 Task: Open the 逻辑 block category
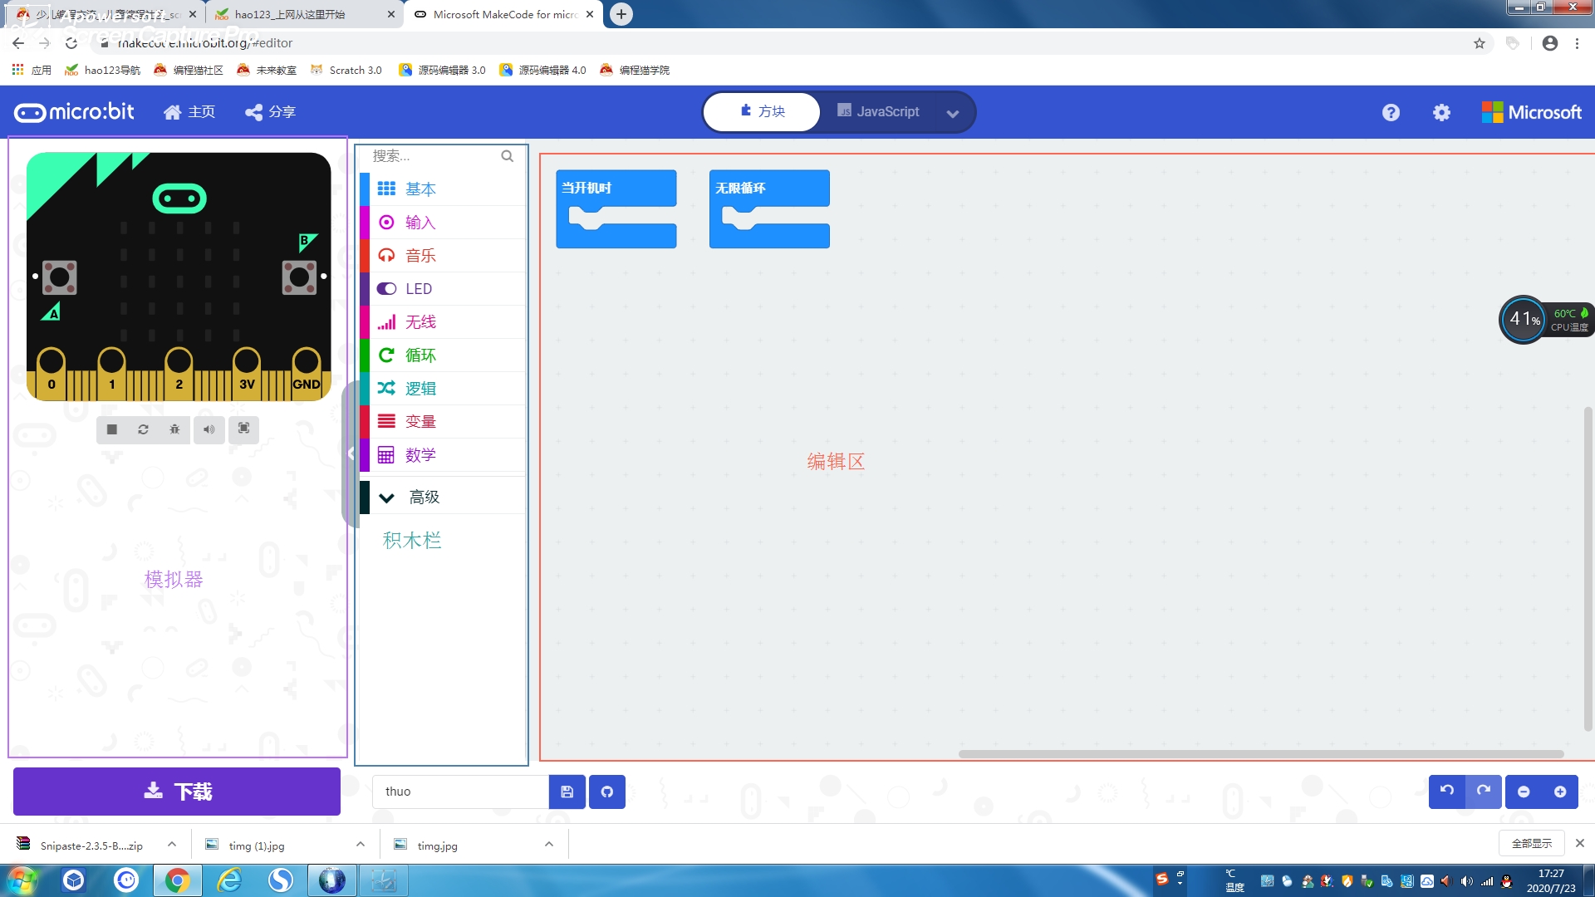[x=443, y=389]
